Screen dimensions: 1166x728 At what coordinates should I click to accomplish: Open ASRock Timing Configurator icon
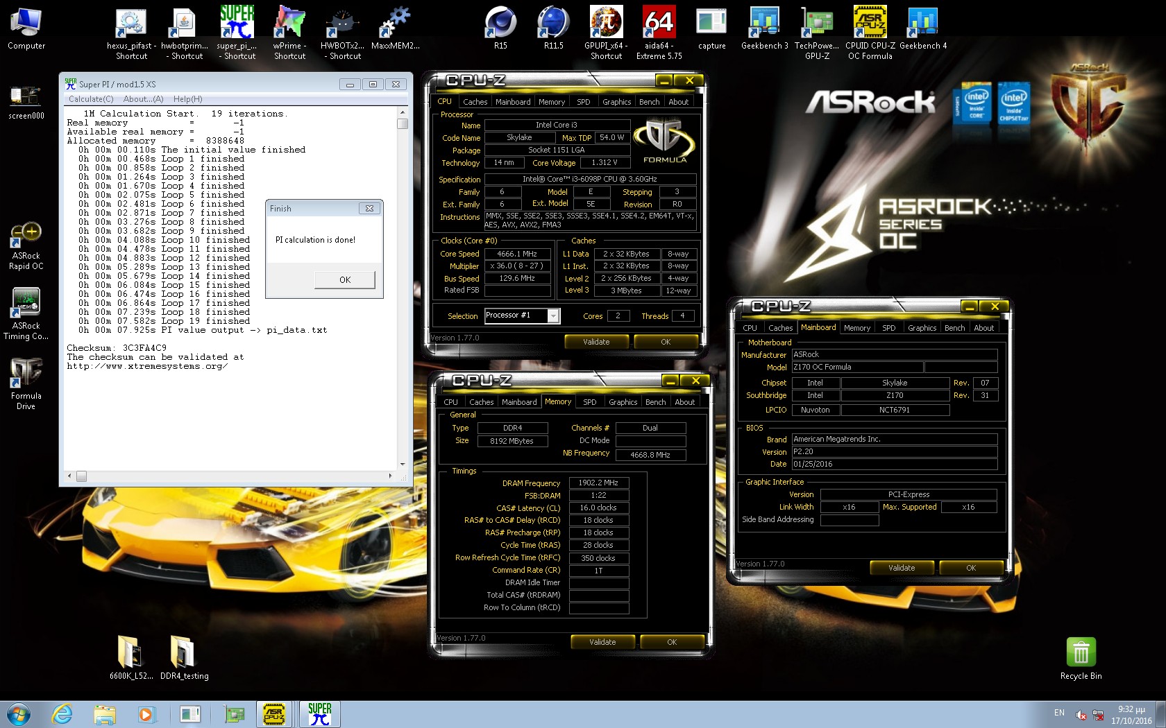[26, 314]
